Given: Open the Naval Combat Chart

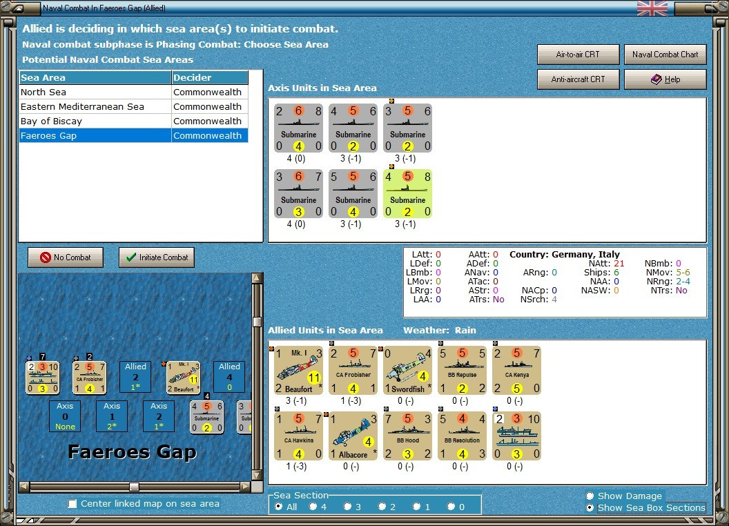Looking at the screenshot, I should 665,55.
